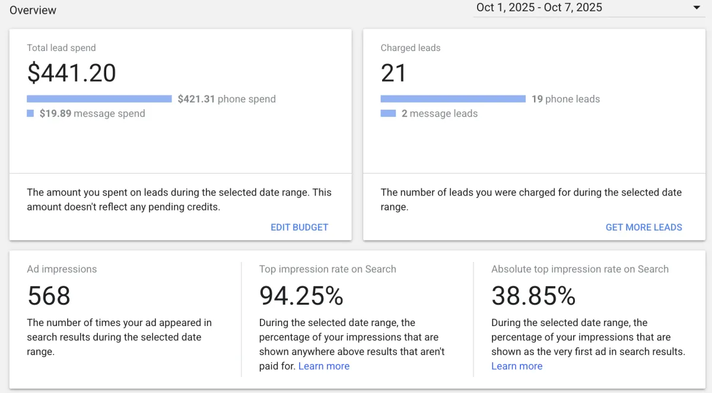The height and width of the screenshot is (393, 712).
Task: Click the phone spend progress bar
Action: click(99, 99)
